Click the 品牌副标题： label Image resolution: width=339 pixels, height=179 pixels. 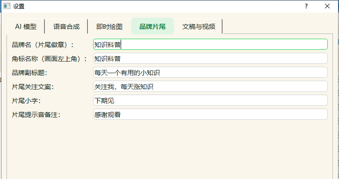(x=29, y=73)
